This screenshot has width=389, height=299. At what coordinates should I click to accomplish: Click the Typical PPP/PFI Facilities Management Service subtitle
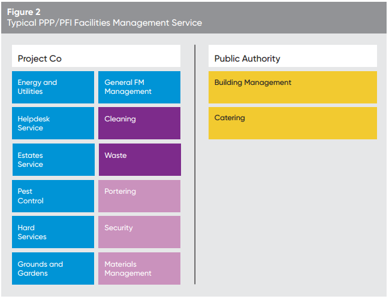pyautogui.click(x=104, y=23)
